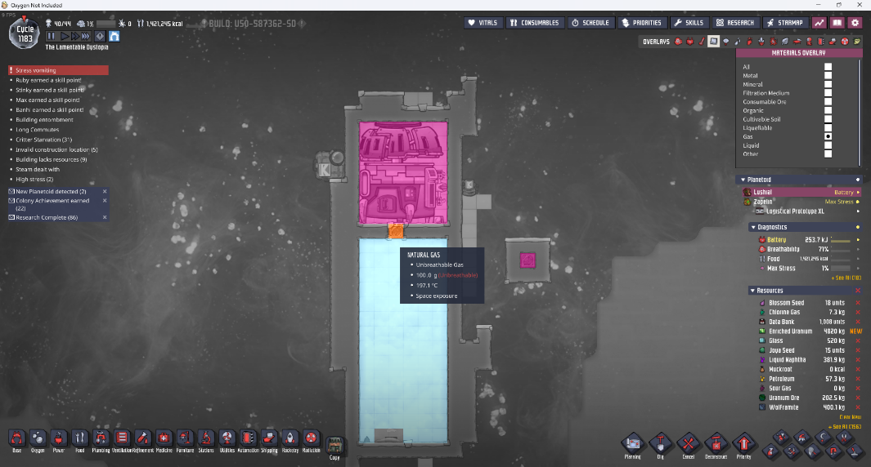The image size is (871, 467).
Task: Open the Automation build category
Action: point(249,440)
